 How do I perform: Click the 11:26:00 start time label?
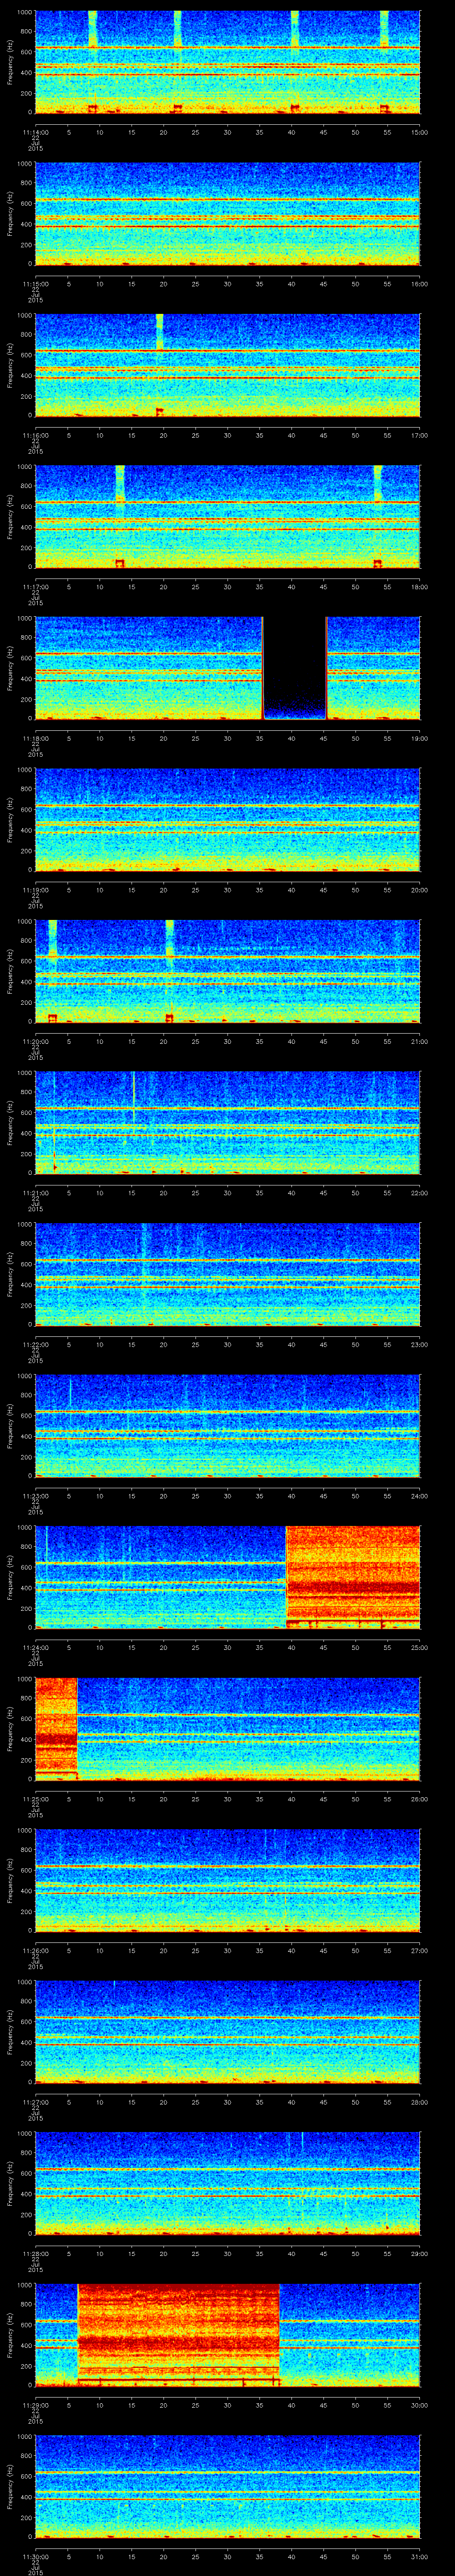pos(35,1950)
